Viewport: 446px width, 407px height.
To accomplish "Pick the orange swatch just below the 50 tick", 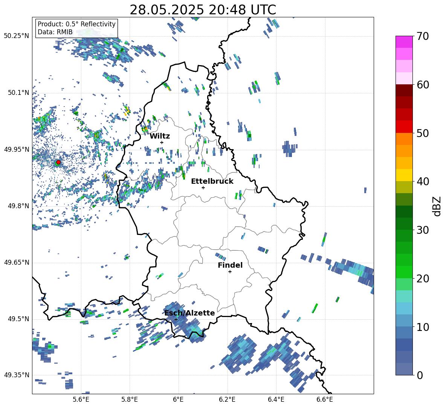I will coord(404,139).
